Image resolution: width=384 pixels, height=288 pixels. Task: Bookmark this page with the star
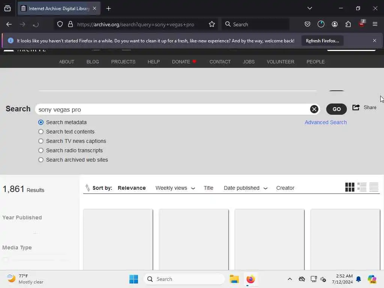tap(212, 24)
